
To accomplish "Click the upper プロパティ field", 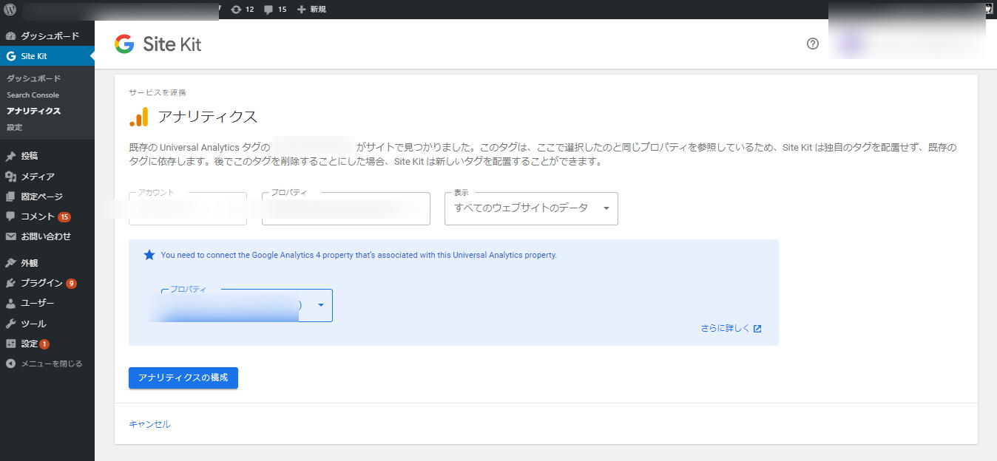I will pyautogui.click(x=346, y=208).
